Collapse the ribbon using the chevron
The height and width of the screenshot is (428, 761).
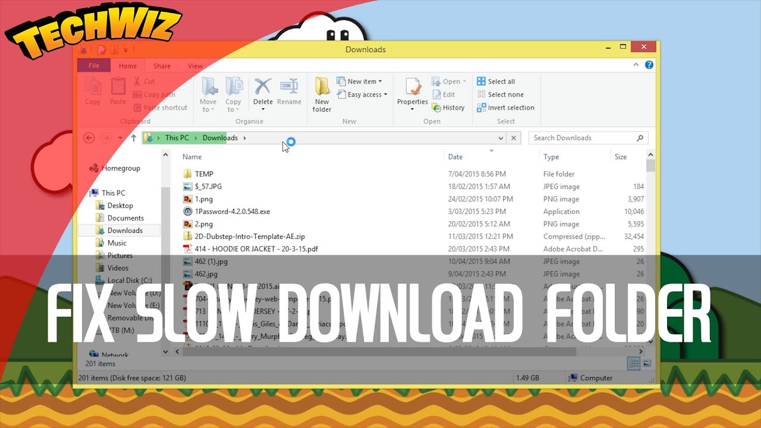coord(636,65)
